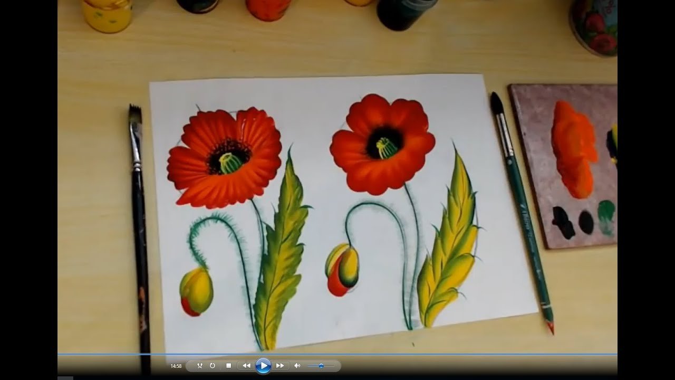Toggle repeat mode in player
The width and height of the screenshot is (675, 380).
click(x=213, y=366)
